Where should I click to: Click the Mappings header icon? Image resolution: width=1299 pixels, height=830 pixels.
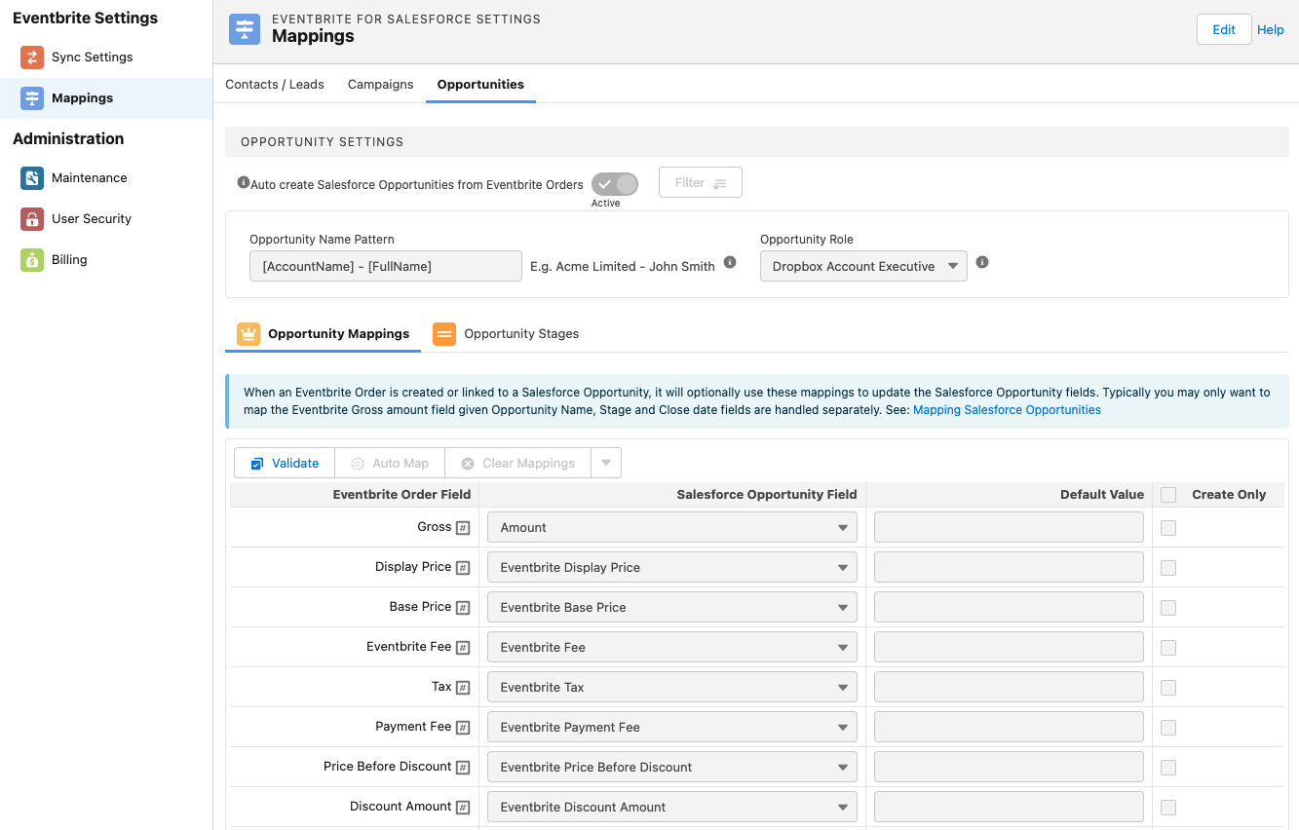(245, 29)
